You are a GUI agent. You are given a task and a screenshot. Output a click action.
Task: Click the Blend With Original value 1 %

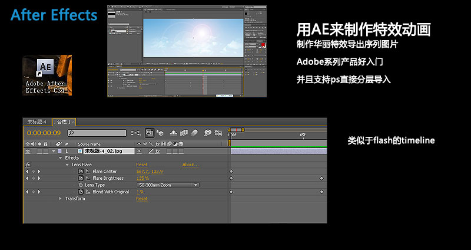point(140,192)
